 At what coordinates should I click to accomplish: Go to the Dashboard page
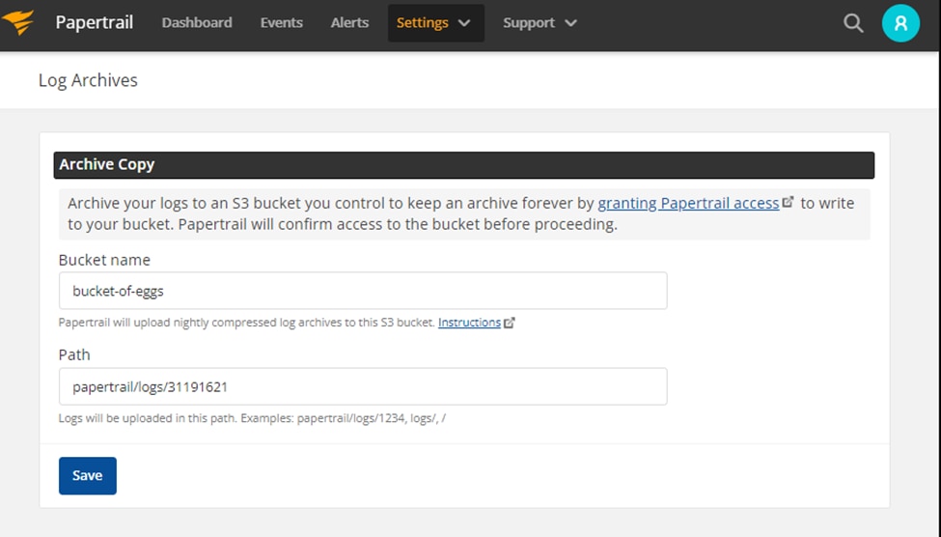[x=197, y=23]
